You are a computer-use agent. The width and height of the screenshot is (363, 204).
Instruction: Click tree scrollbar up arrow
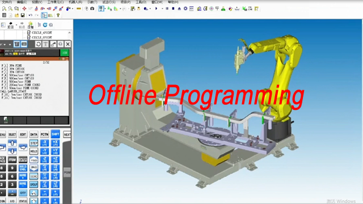(69, 33)
